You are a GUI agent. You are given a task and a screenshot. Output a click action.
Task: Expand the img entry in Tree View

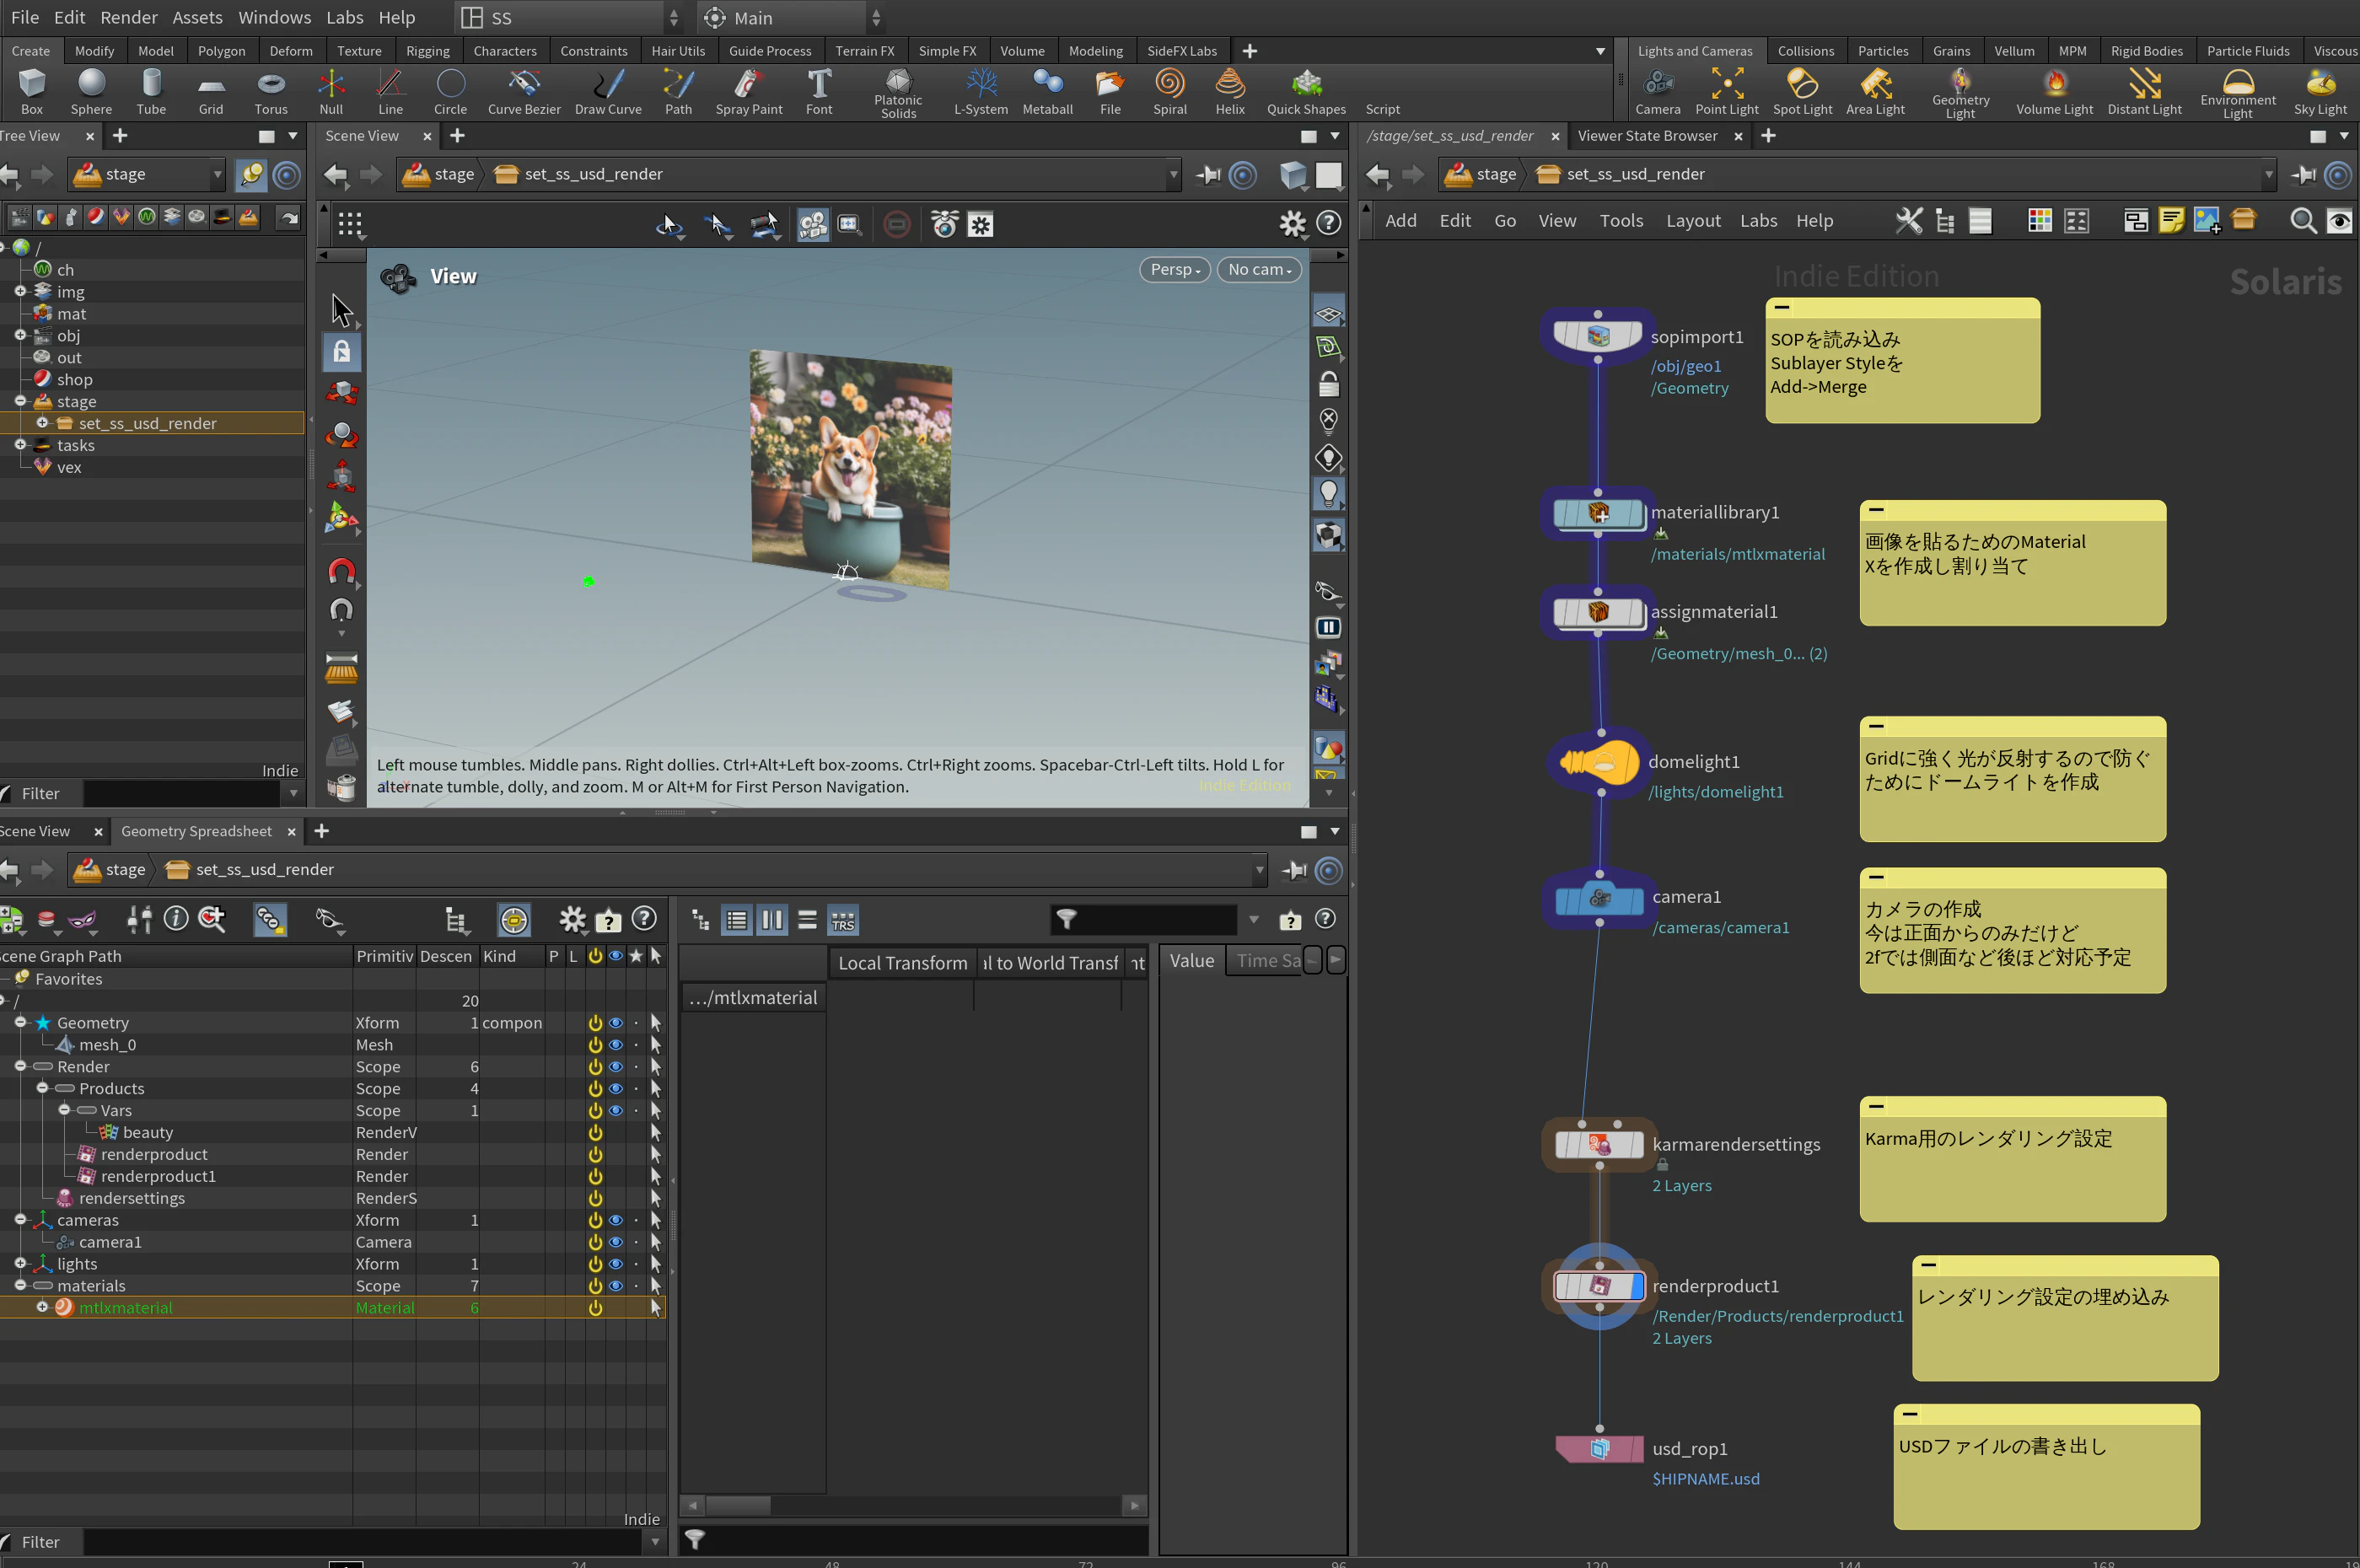(20, 292)
